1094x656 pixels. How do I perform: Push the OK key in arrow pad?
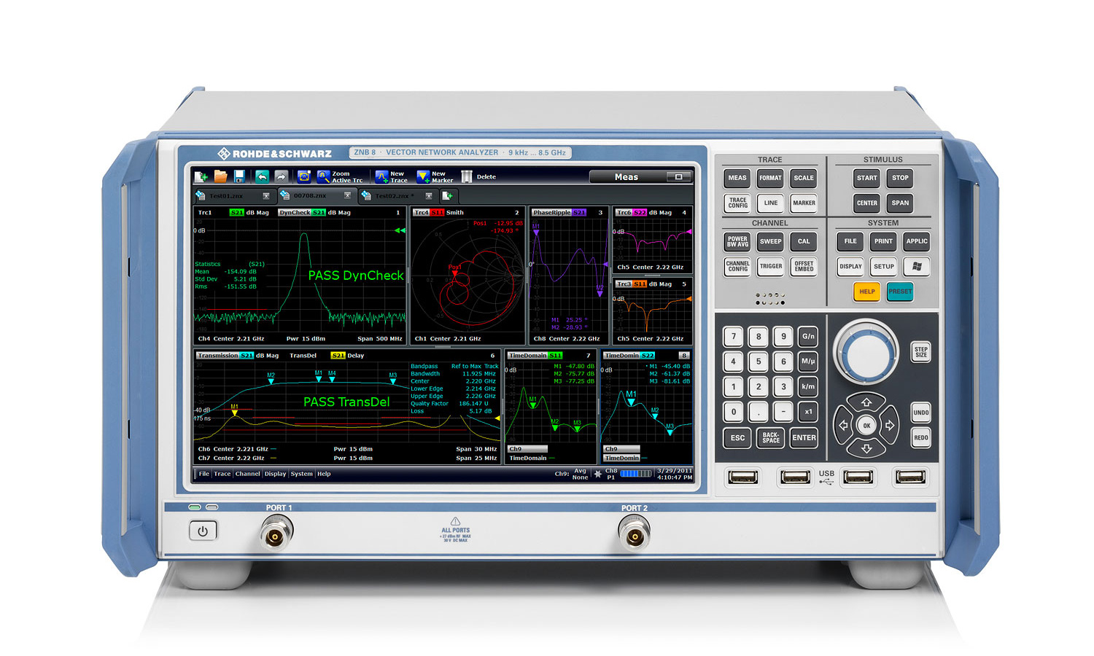pos(866,426)
